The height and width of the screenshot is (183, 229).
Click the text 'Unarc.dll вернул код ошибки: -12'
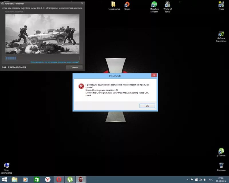click(x=102, y=90)
